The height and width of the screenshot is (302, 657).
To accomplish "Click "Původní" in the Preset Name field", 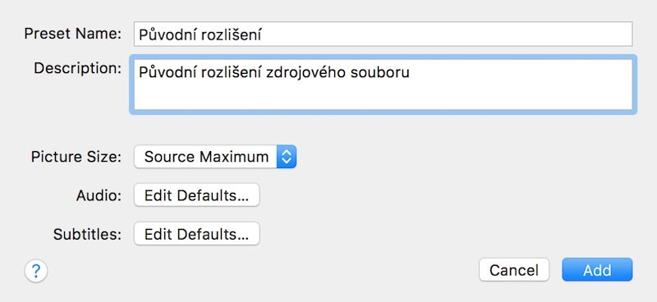I will pos(168,35).
